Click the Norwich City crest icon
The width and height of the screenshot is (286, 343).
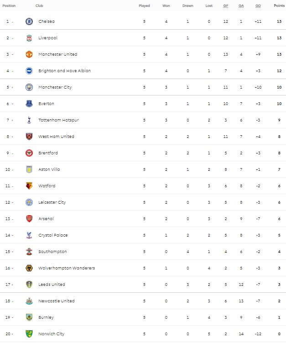click(29, 334)
